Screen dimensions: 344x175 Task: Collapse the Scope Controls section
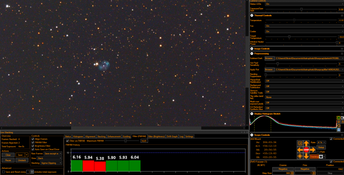(x=252, y=135)
